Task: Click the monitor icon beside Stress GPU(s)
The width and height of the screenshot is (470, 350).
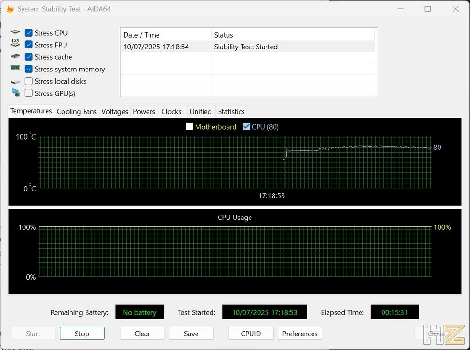Action: point(16,93)
